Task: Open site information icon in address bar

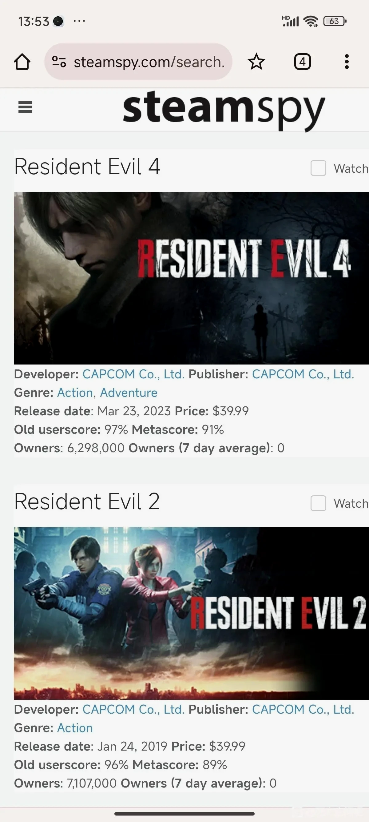Action: click(x=59, y=62)
